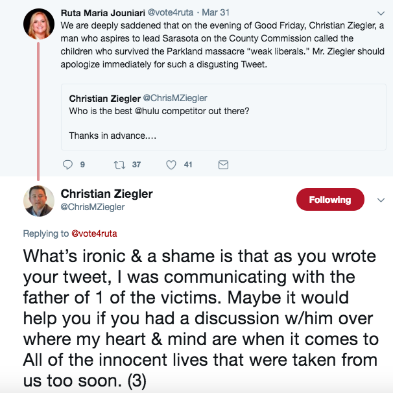Like the tweet with heart icon

(x=171, y=165)
